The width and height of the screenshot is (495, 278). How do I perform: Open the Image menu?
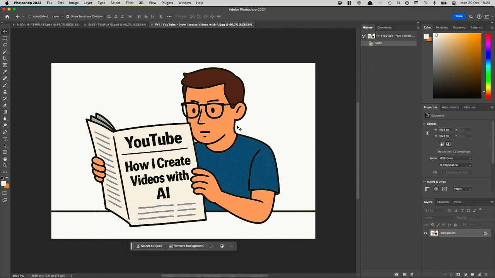[x=73, y=3]
